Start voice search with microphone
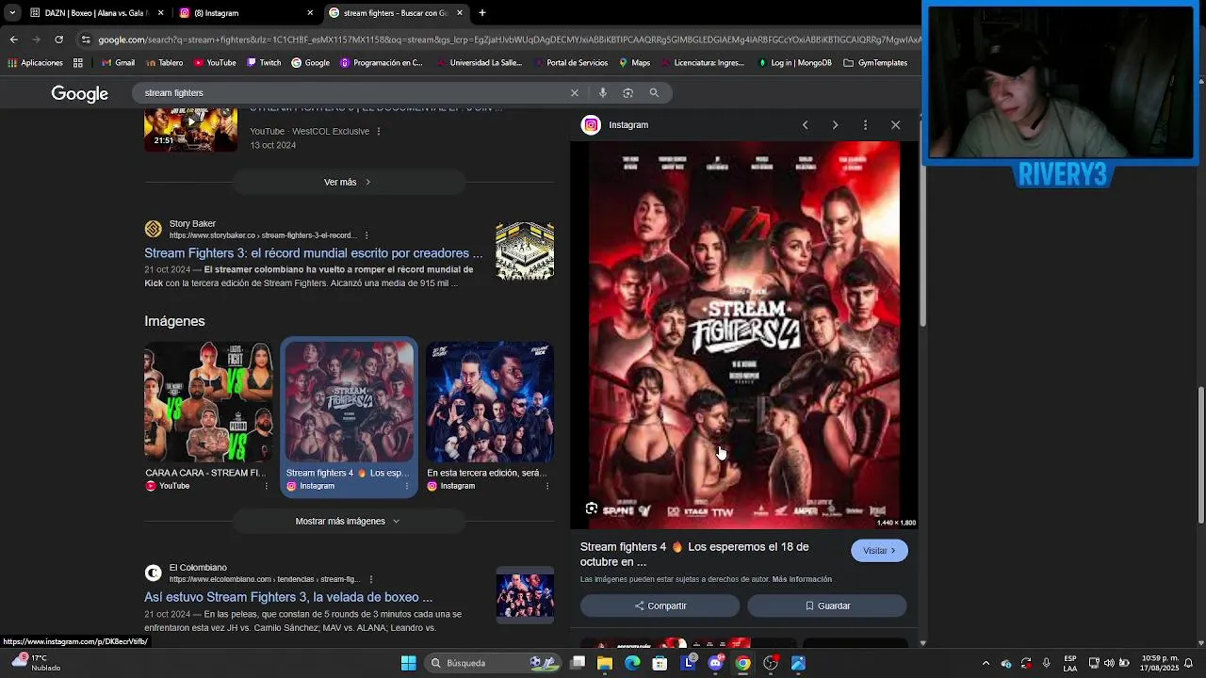 [x=603, y=93]
